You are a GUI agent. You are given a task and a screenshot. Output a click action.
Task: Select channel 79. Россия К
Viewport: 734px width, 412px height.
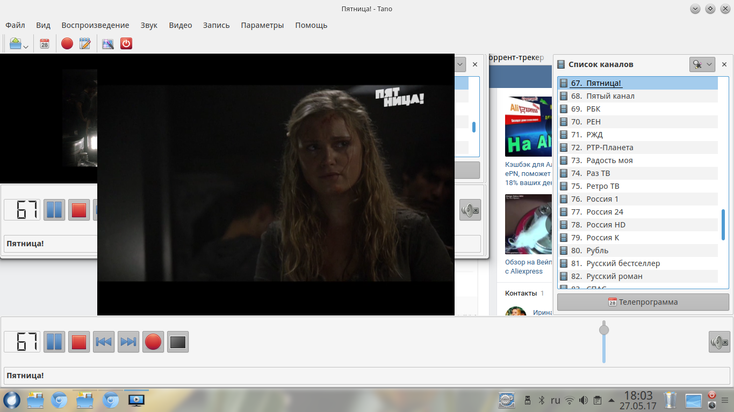pyautogui.click(x=638, y=238)
